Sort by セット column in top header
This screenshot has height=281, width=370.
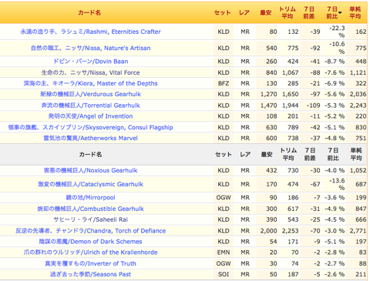tap(223, 12)
